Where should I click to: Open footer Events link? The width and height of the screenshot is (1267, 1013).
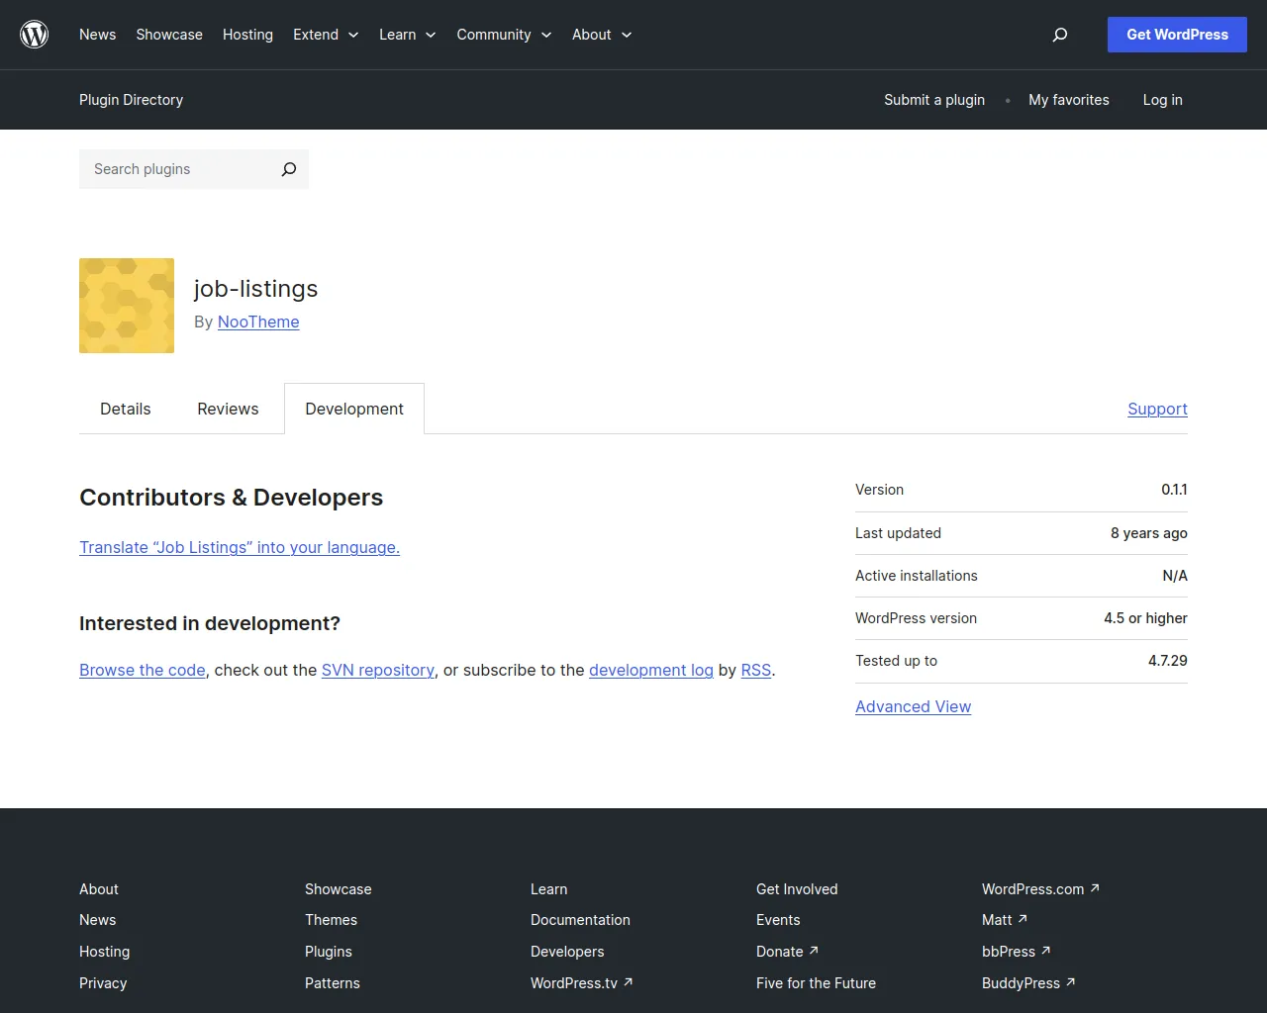pos(778,920)
